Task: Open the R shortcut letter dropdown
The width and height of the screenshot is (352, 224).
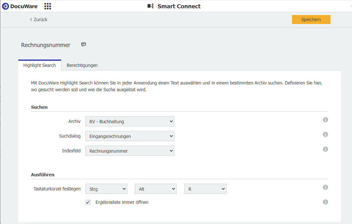Action: tap(205, 189)
